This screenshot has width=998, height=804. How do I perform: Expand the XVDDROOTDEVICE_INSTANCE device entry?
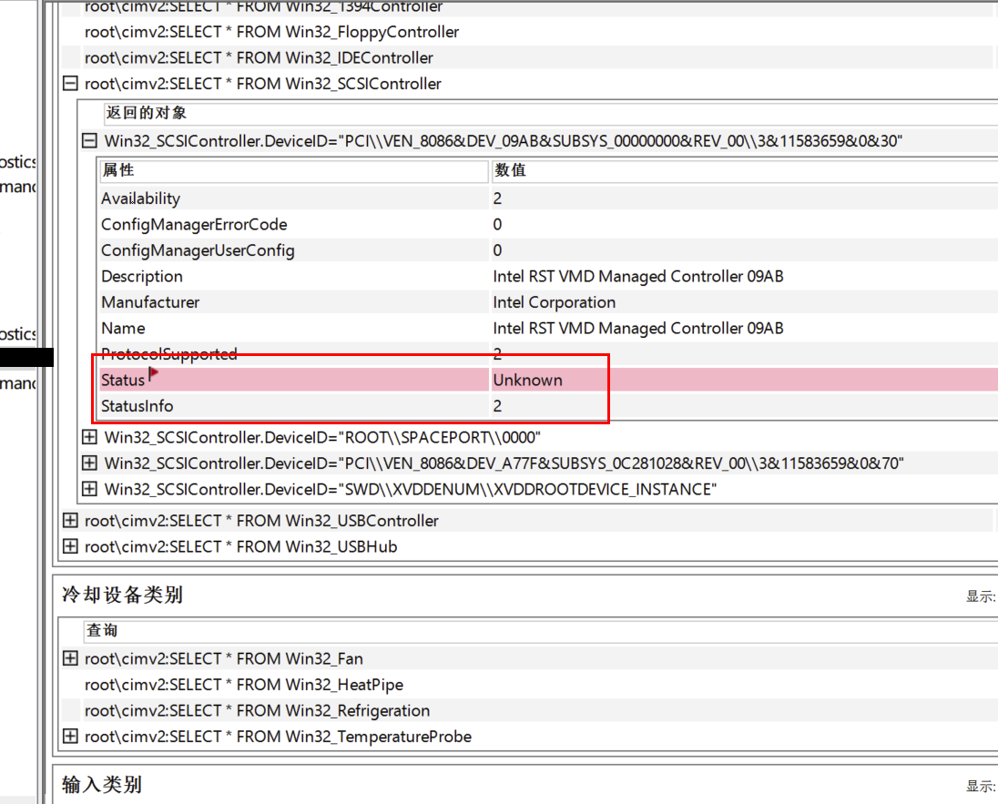coord(89,489)
